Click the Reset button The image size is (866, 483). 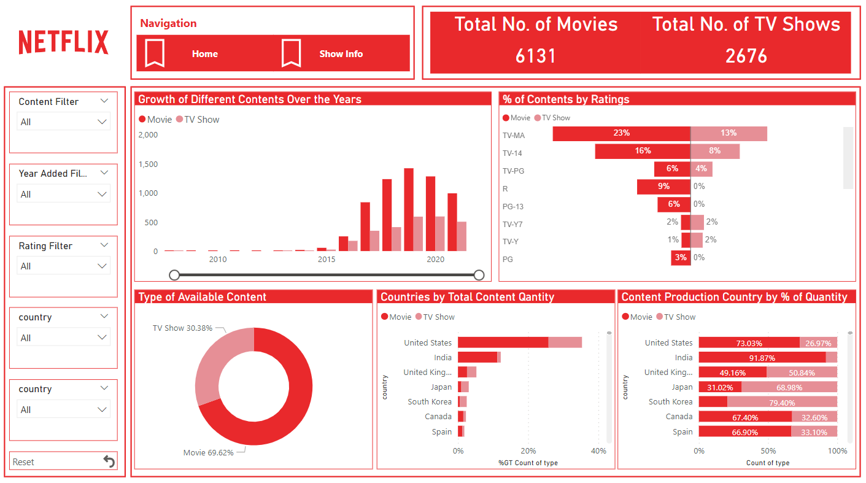tap(63, 460)
